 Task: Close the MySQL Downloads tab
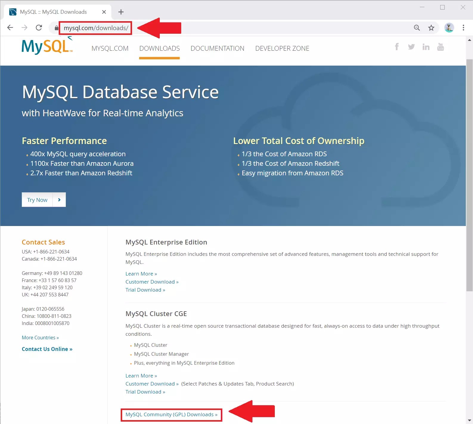[x=104, y=12]
